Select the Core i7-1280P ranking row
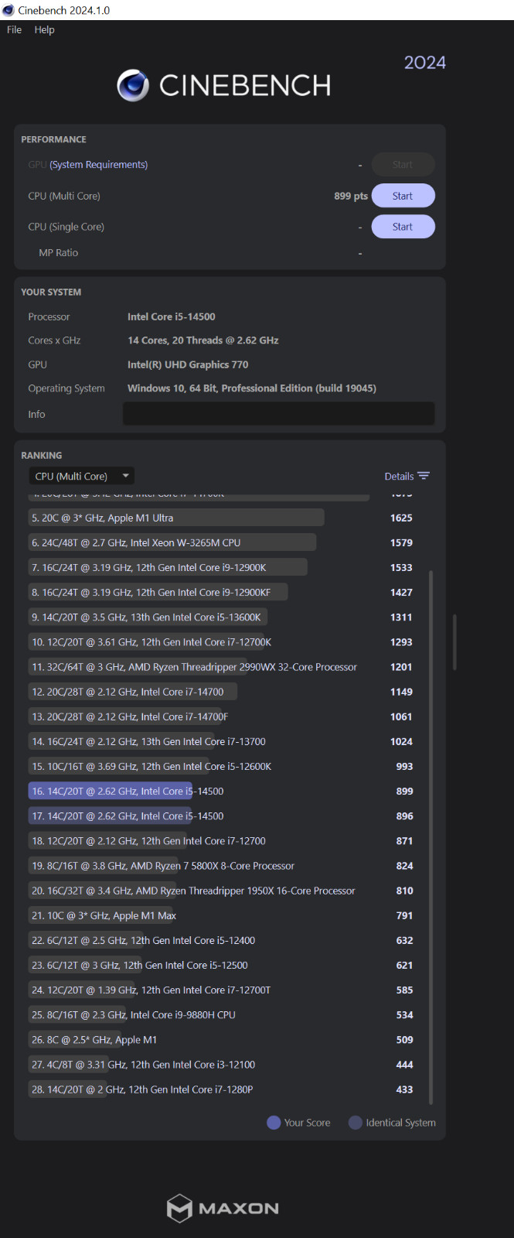Image resolution: width=514 pixels, height=1238 pixels. [223, 1089]
